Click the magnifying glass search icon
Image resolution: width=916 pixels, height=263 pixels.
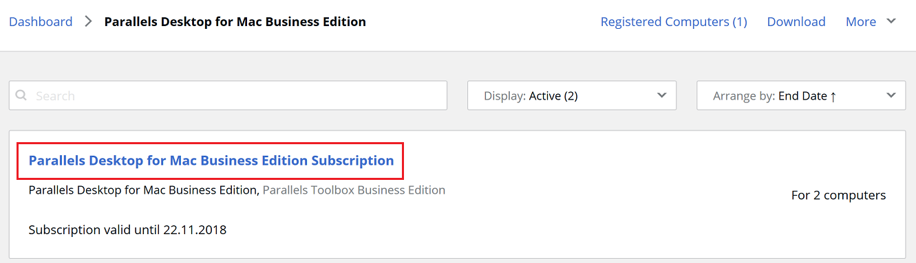(21, 95)
